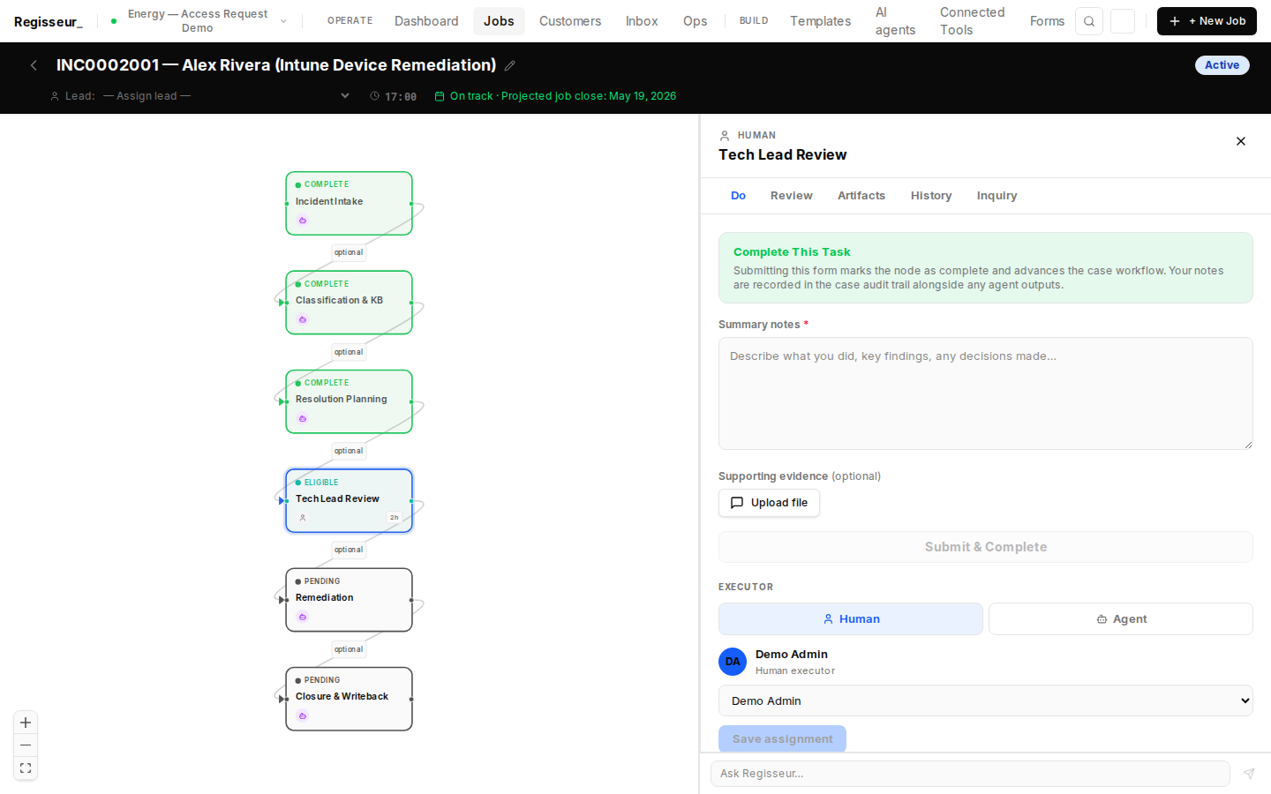This screenshot has height=794, width=1271.
Task: Zoom out the workflow canvas with minus
Action: point(26,745)
